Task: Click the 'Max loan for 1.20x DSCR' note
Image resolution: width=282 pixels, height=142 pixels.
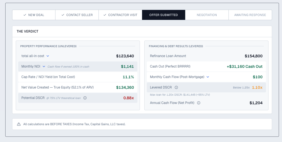Action: click(180, 95)
